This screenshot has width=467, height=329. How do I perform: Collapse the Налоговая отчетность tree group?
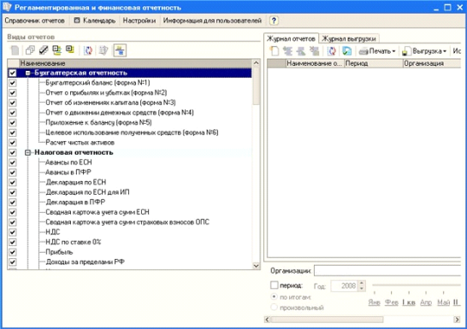(x=27, y=153)
